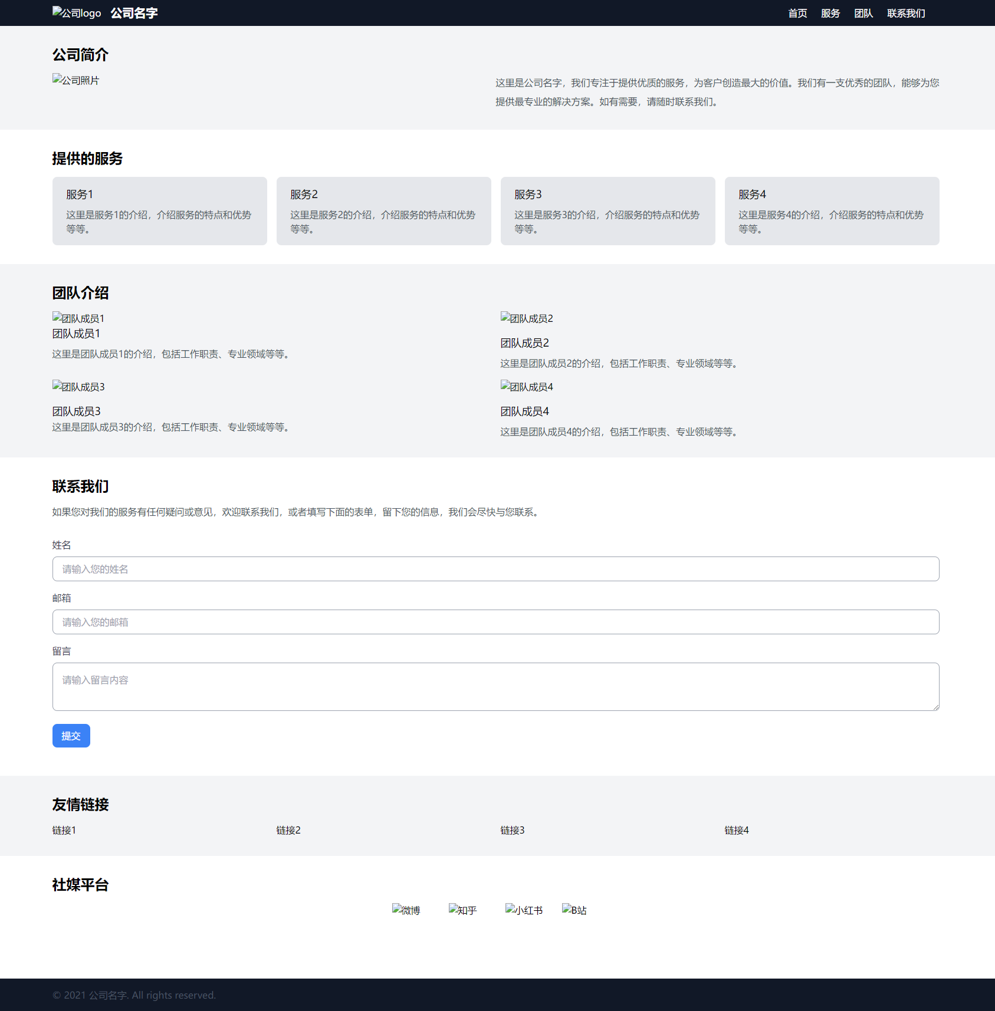Click team member 4 photo
995x1011 pixels.
click(x=526, y=387)
